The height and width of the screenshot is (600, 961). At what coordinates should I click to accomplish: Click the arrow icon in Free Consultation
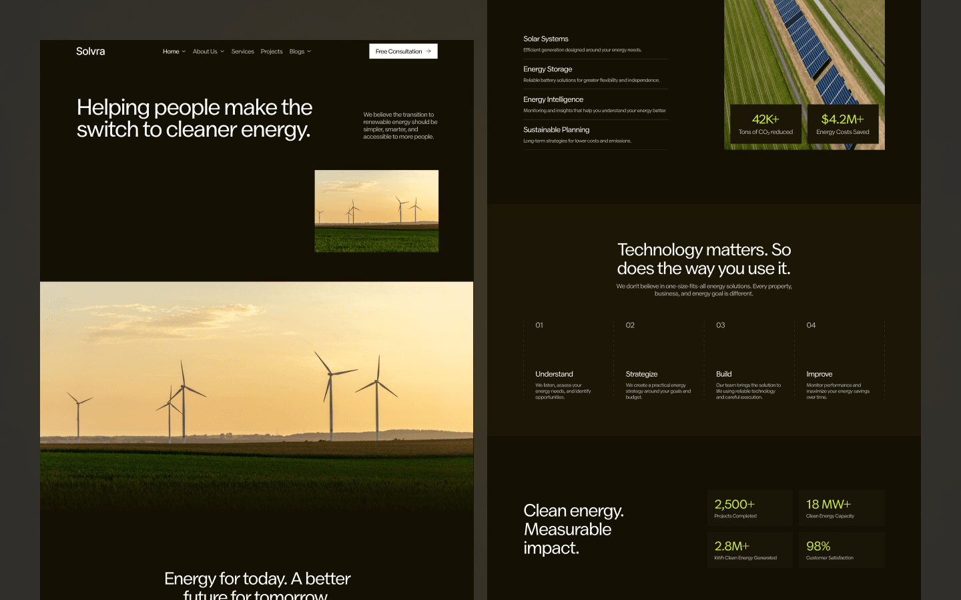click(428, 51)
